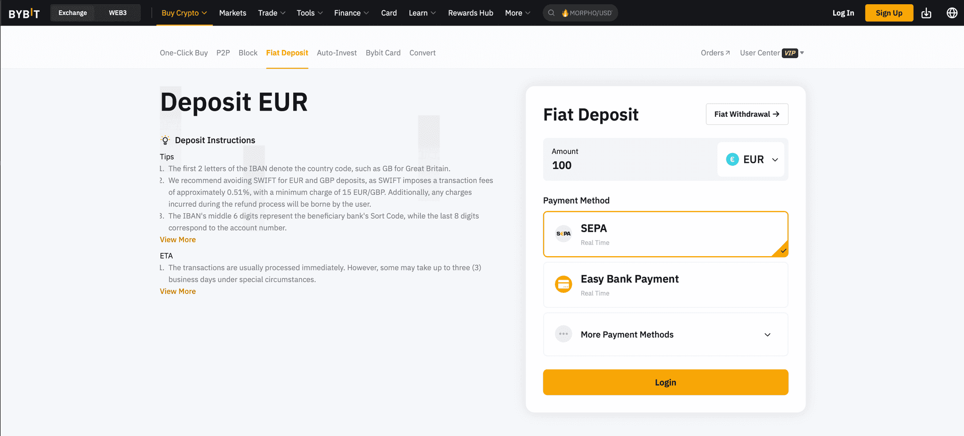Click the lightbulb icon beside Deposit Instructions
The height and width of the screenshot is (436, 964).
click(x=165, y=140)
